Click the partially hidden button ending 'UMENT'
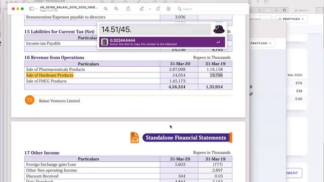 pos(294,173)
